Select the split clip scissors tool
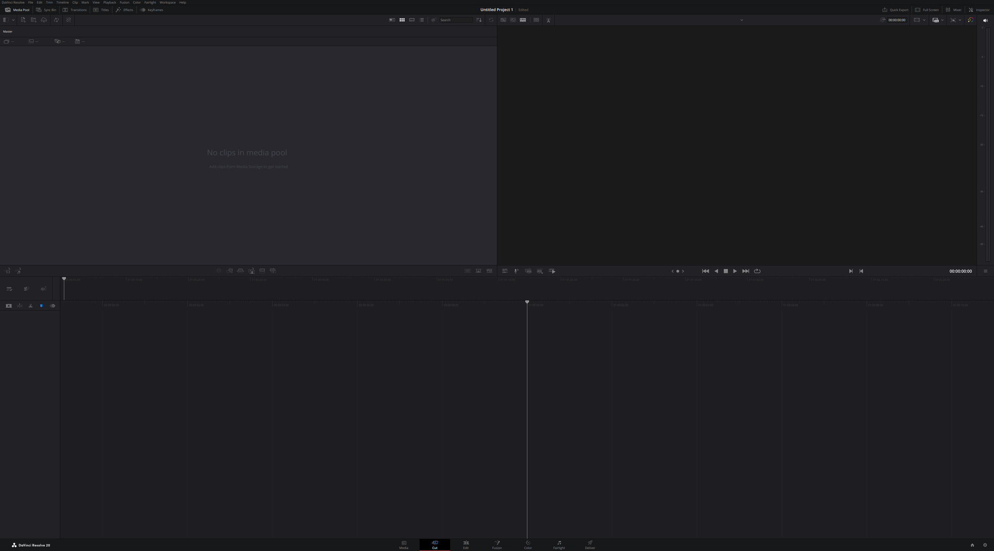This screenshot has height=551, width=994. 30,306
